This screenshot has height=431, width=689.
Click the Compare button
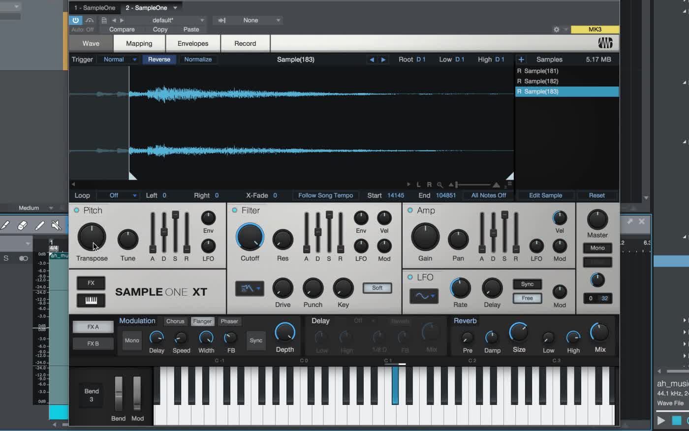click(x=122, y=30)
